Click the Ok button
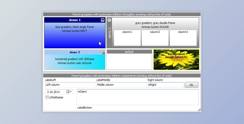Screen dimensions: 244x124 coord(191,85)
